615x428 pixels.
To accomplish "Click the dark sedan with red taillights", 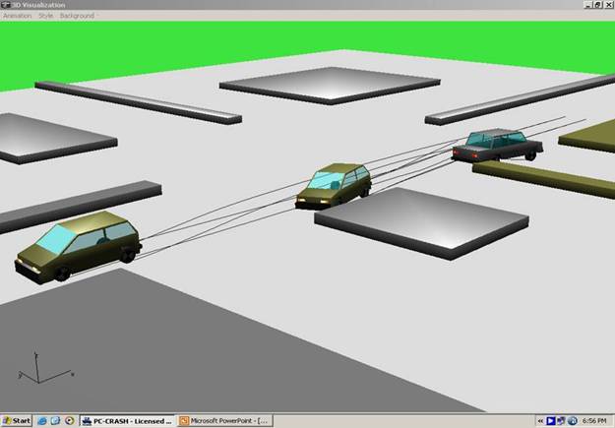I will point(497,146).
